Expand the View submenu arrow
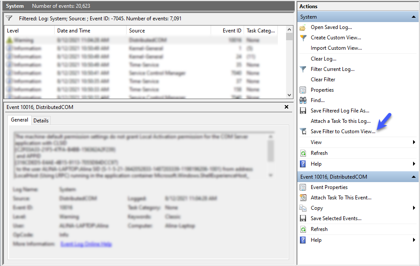The height and width of the screenshot is (266, 420). (414, 142)
